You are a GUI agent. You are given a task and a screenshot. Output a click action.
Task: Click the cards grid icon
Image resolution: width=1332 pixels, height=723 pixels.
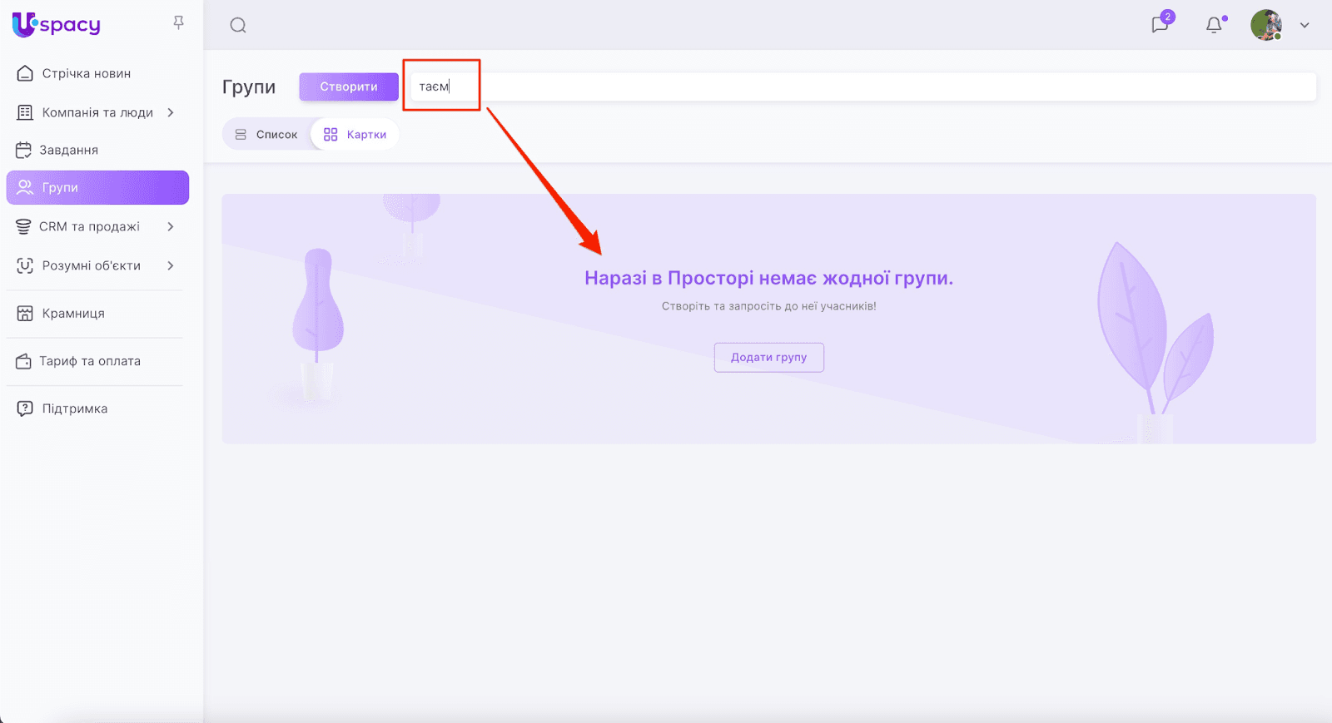[331, 135]
